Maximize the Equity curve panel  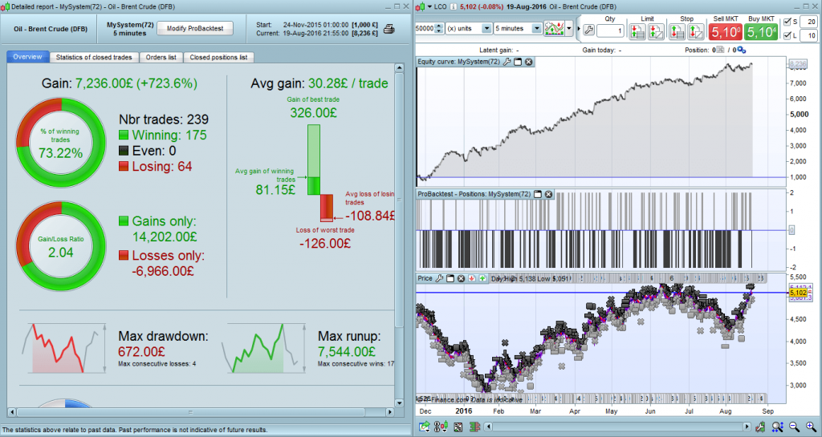click(518, 62)
